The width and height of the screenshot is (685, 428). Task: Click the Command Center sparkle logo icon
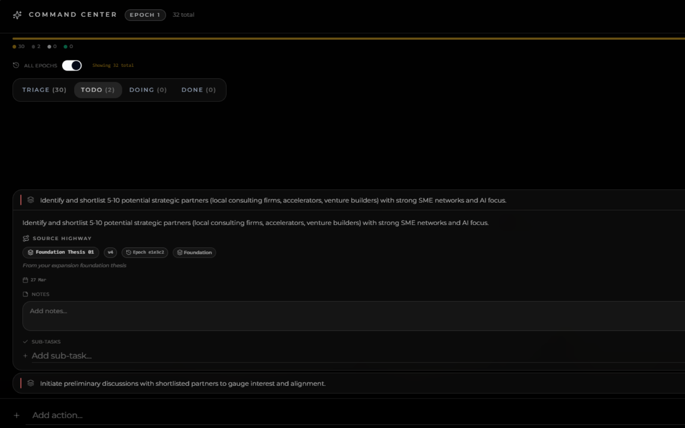[17, 15]
